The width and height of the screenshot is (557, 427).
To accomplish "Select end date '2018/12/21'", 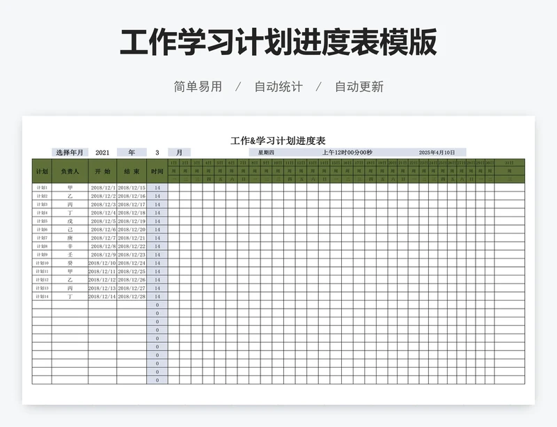I will point(132,238).
